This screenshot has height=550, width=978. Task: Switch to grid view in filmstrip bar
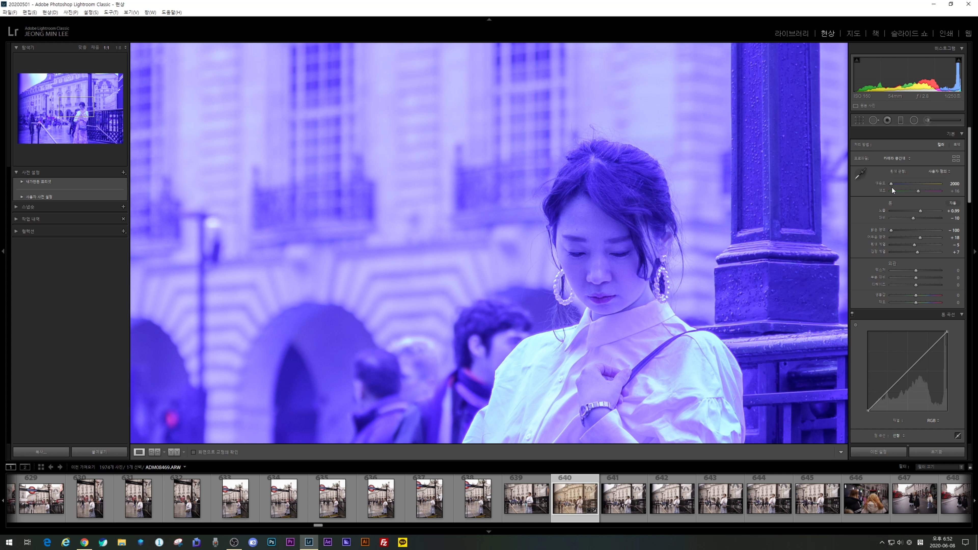pos(41,467)
